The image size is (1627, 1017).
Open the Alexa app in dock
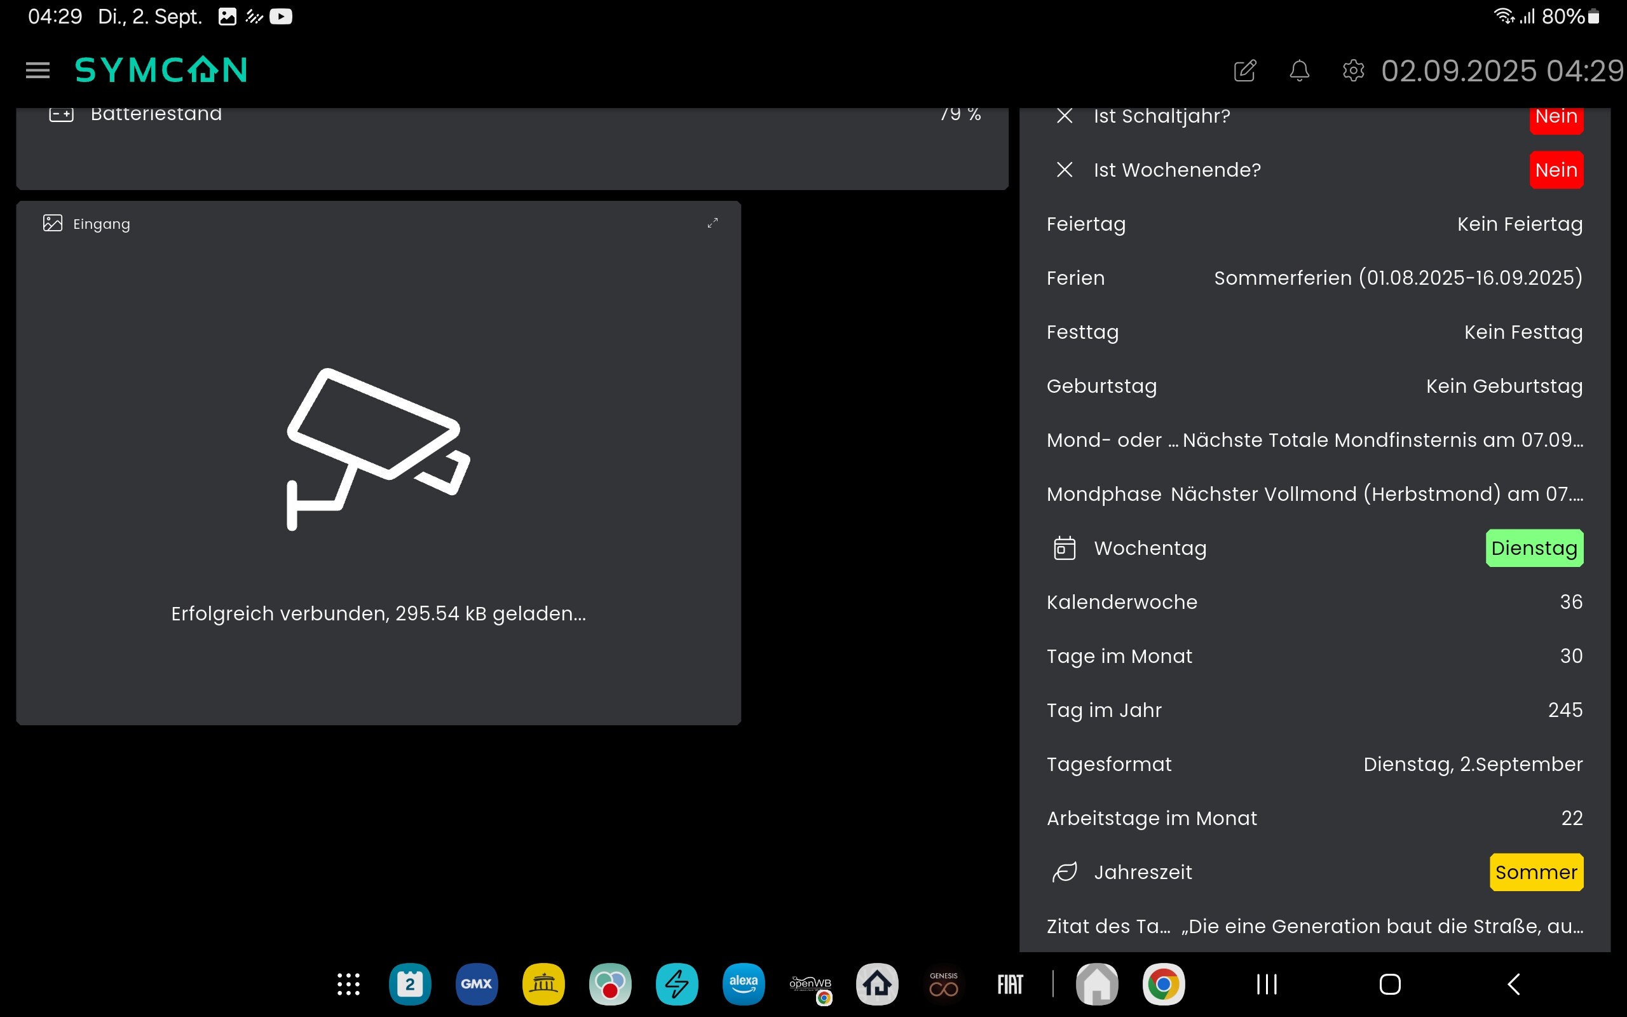point(743,984)
